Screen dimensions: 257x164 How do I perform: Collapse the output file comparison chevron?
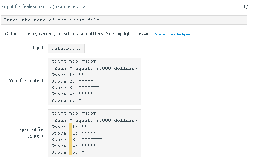coord(84,7)
